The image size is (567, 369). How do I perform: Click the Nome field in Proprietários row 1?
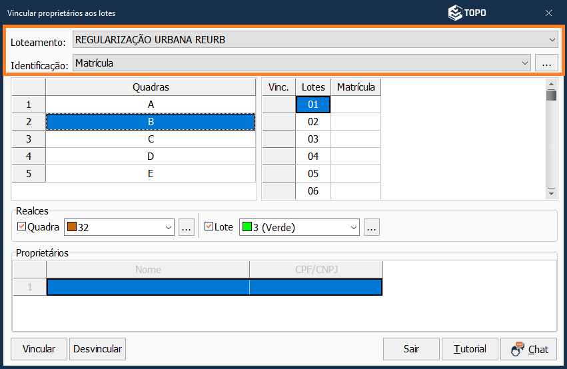148,287
